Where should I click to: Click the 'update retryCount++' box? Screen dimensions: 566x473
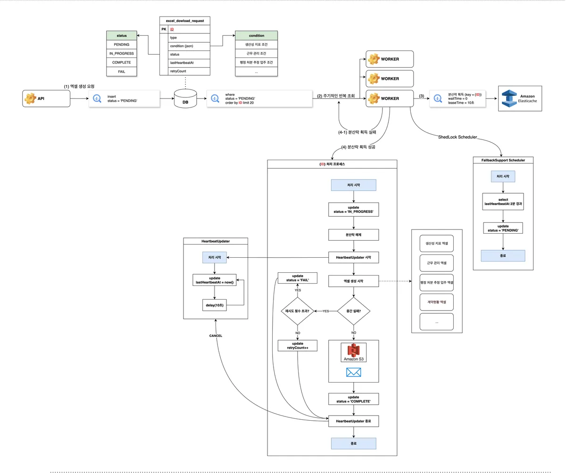297,346
